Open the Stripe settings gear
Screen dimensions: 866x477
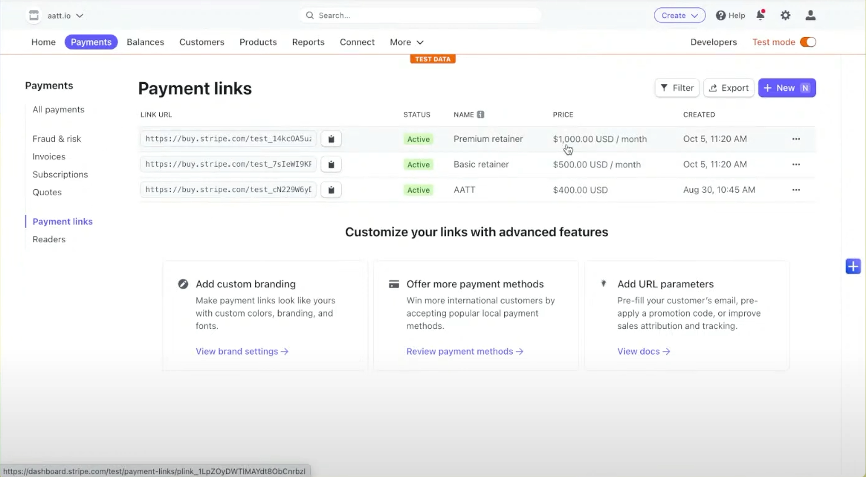pyautogui.click(x=785, y=15)
